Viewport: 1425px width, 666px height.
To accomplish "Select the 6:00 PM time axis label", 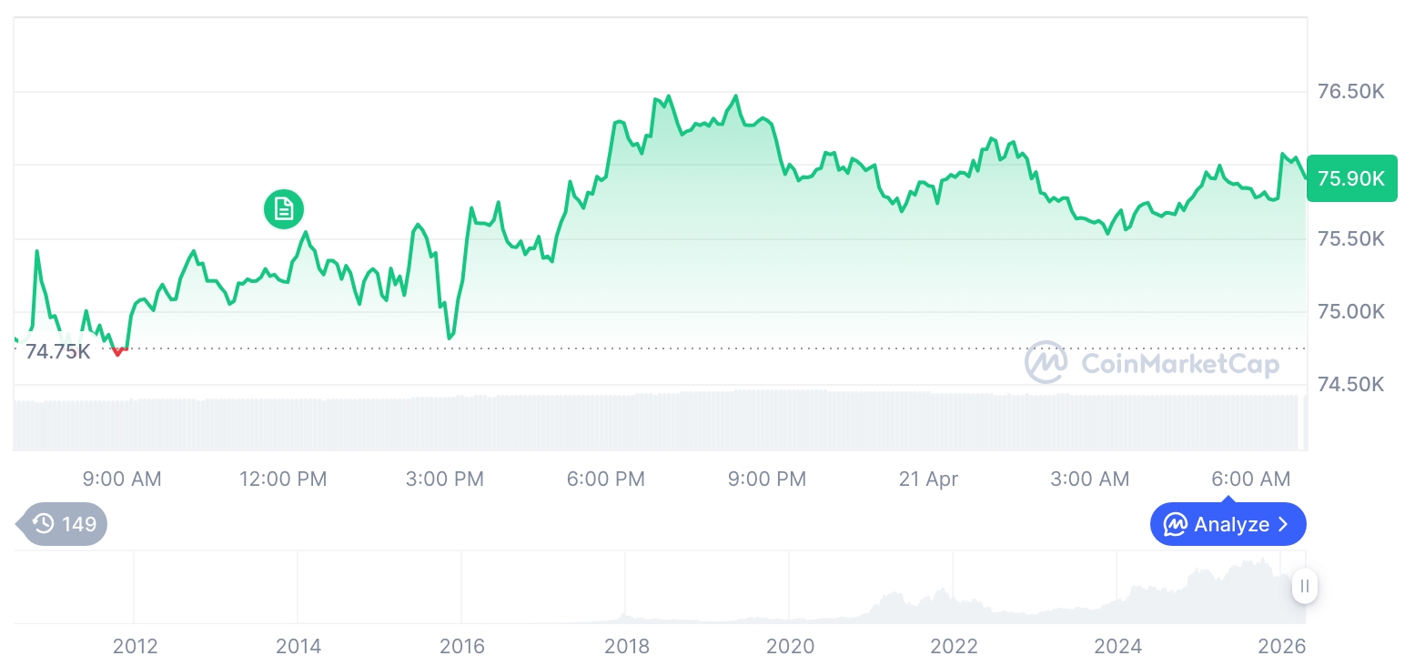I will (605, 479).
